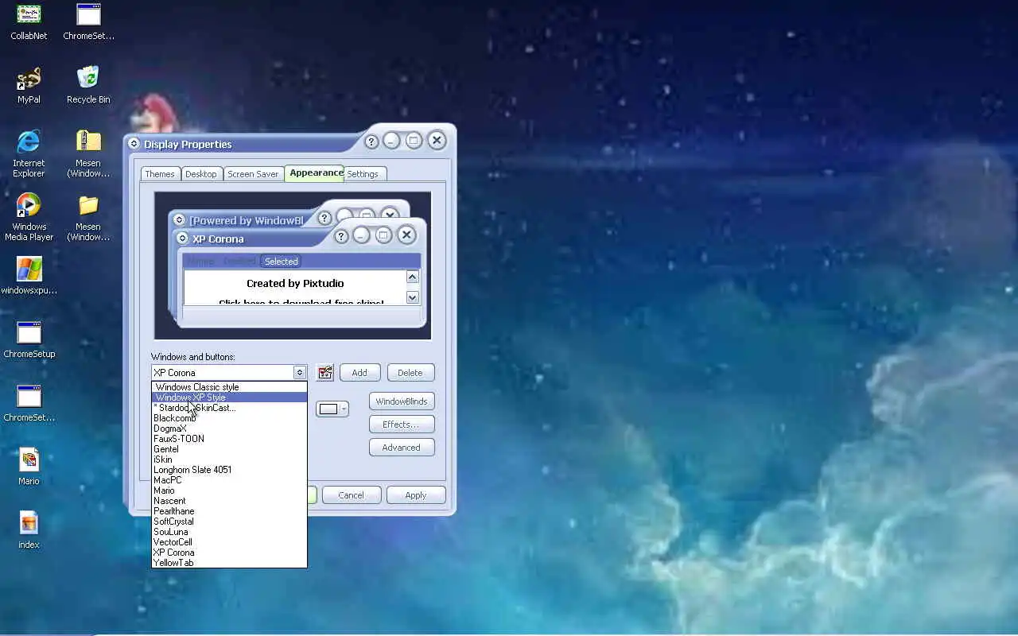
Task: Select the Blackcomb skin
Action: (x=229, y=418)
